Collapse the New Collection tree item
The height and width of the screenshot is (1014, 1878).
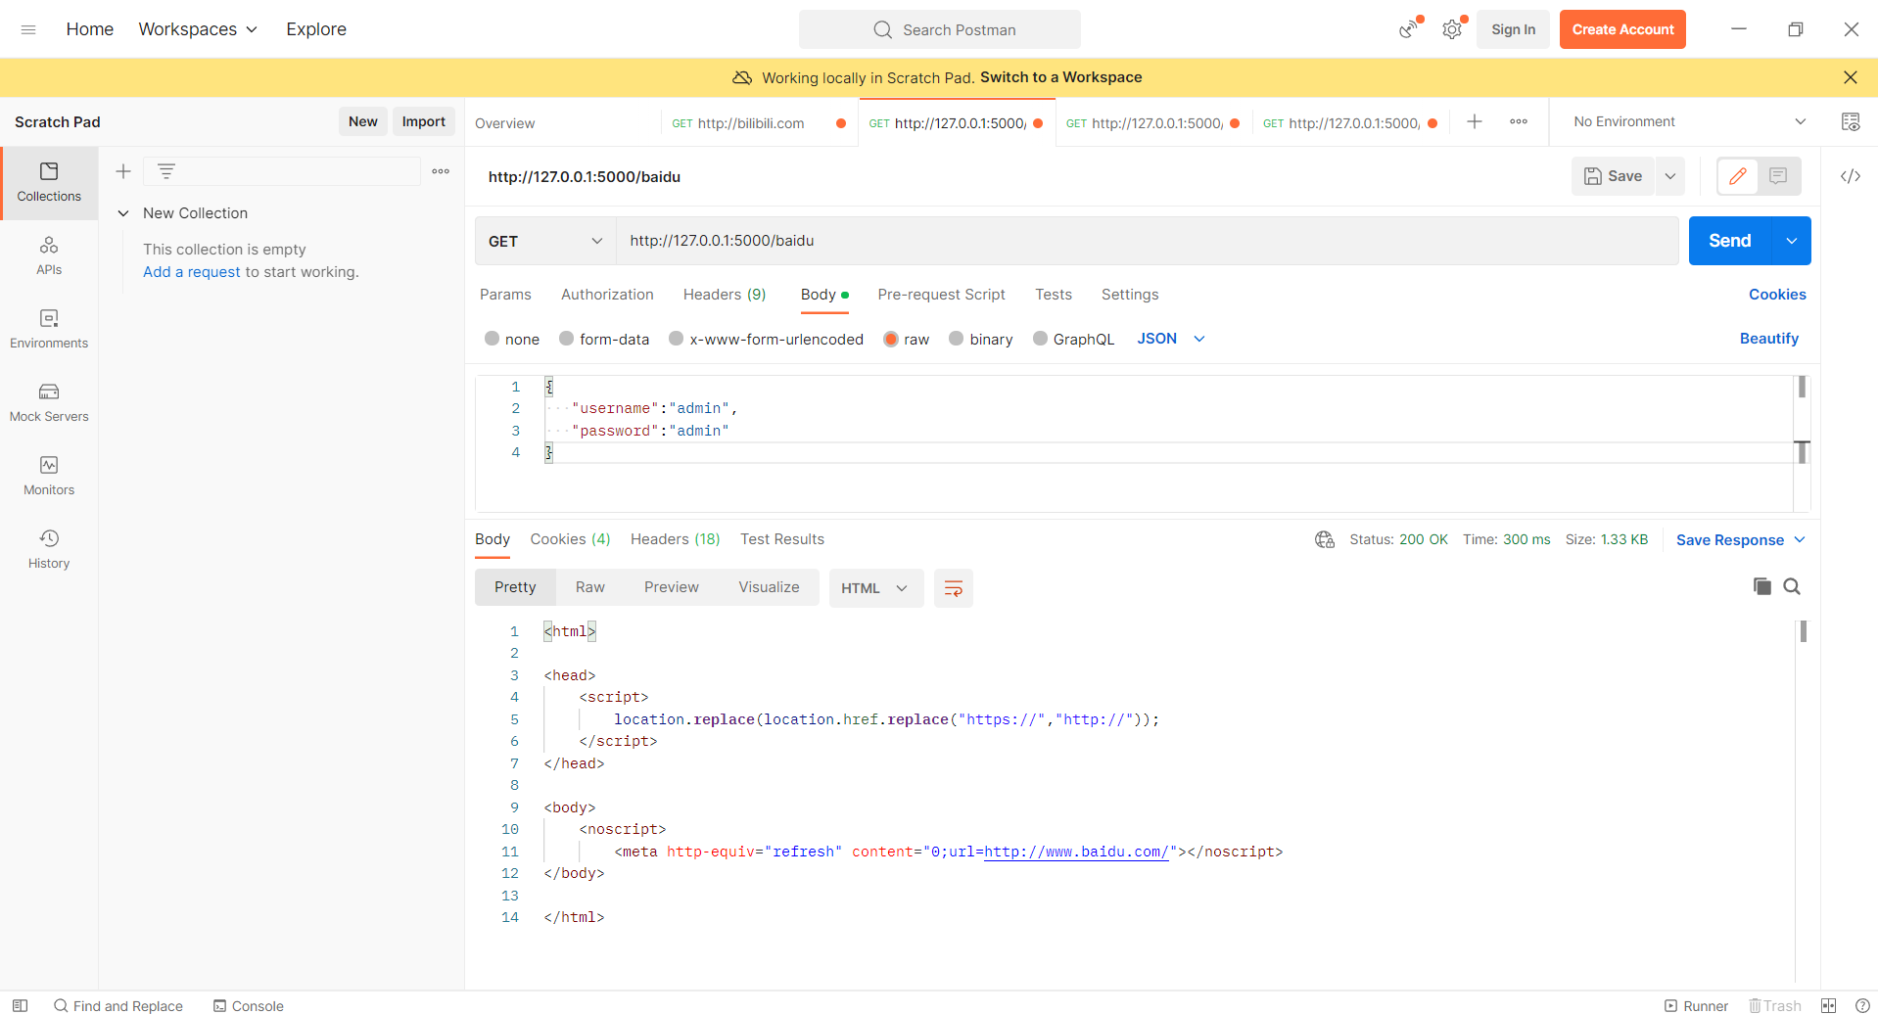[123, 213]
